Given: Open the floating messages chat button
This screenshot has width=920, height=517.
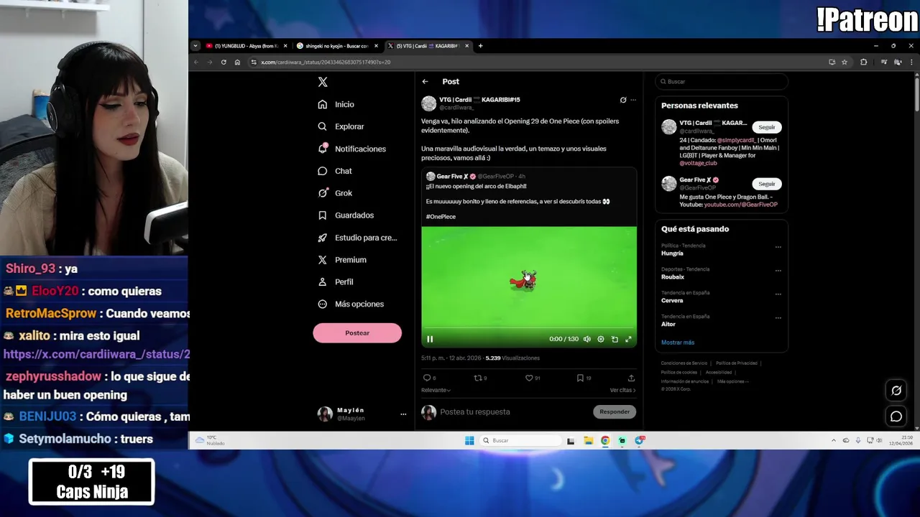Looking at the screenshot, I should click(896, 416).
